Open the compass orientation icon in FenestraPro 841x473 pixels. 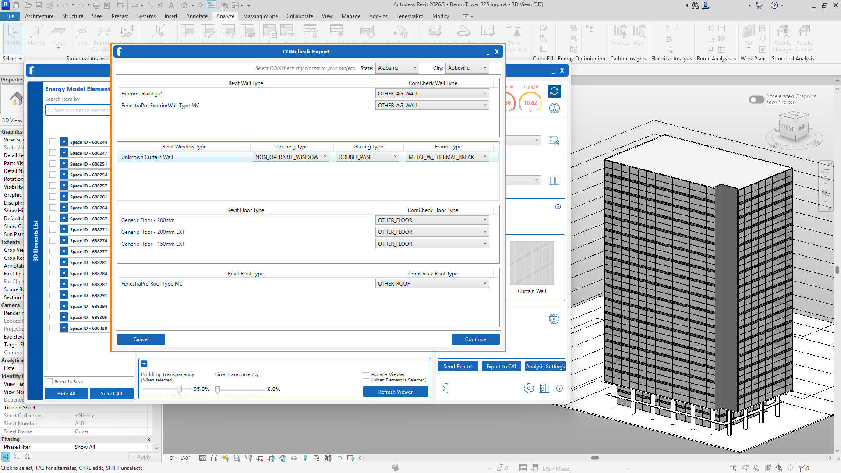tap(555, 108)
